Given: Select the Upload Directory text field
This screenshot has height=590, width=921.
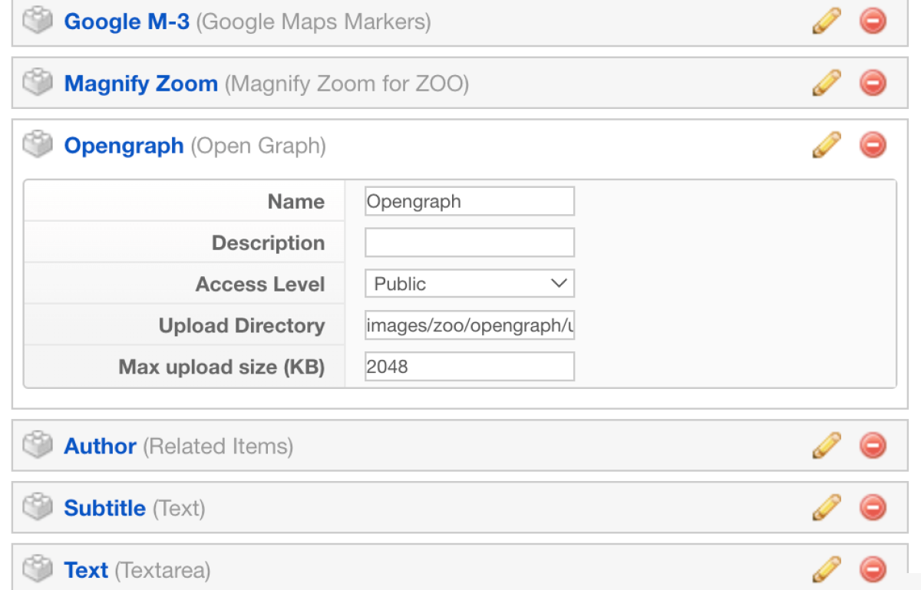Looking at the screenshot, I should point(469,325).
